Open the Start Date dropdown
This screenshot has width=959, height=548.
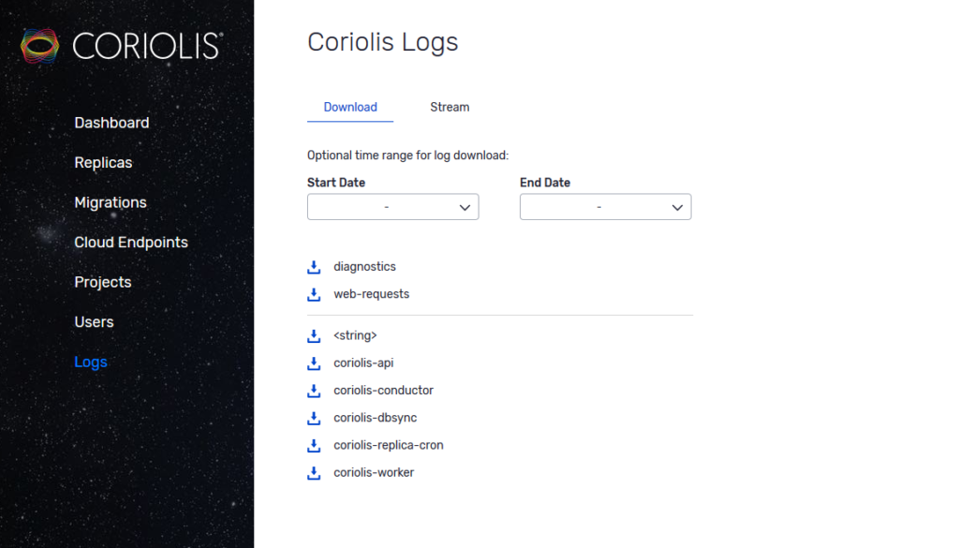coord(392,207)
